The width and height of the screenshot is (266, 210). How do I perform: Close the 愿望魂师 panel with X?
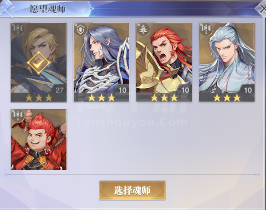[x=262, y=8]
